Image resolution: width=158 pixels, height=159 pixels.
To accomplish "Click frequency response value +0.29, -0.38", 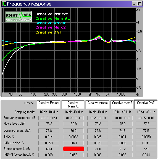I will tap(73, 118).
